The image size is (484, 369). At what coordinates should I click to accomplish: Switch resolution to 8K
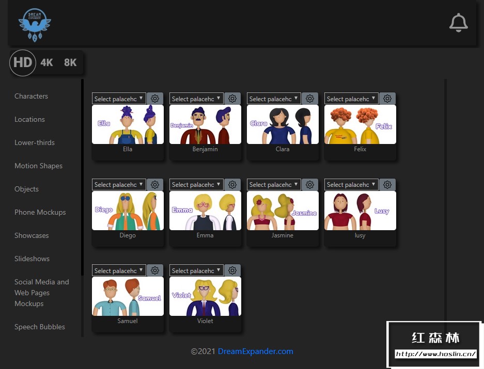point(70,62)
